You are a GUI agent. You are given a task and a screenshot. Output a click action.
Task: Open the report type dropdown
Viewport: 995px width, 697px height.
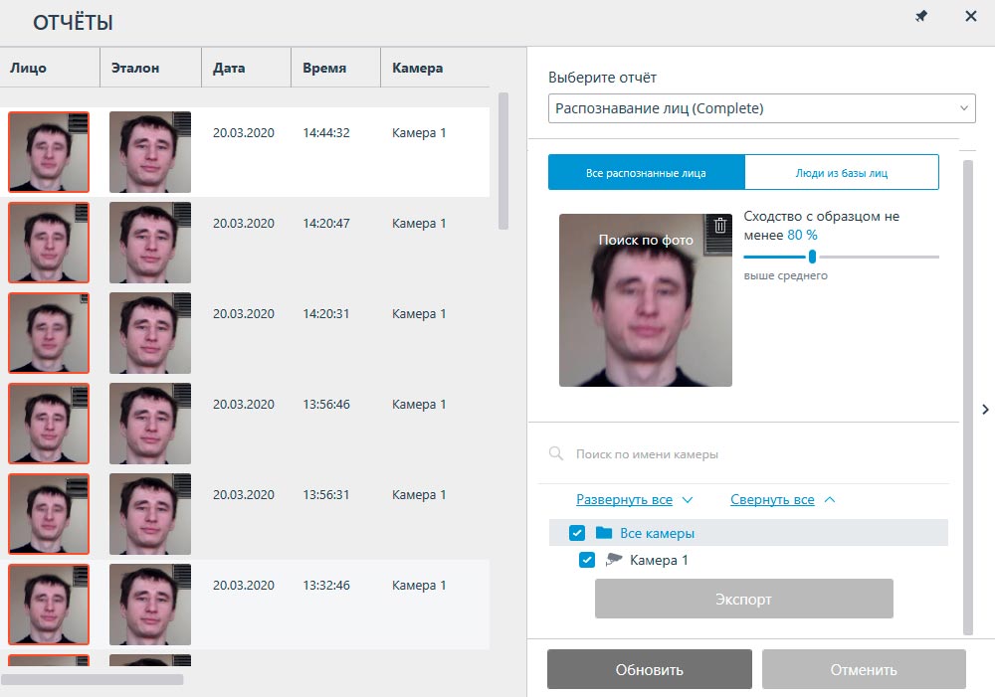click(761, 108)
